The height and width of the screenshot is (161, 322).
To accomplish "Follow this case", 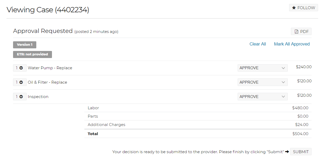I will pyautogui.click(x=303, y=8).
